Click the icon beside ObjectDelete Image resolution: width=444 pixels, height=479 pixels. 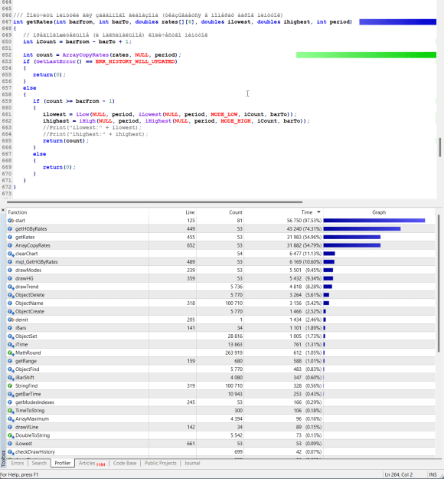pyautogui.click(x=11, y=295)
